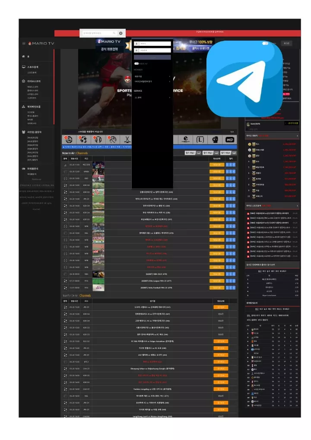Open 오즈포탈 in the sidebar

[x=31, y=112]
